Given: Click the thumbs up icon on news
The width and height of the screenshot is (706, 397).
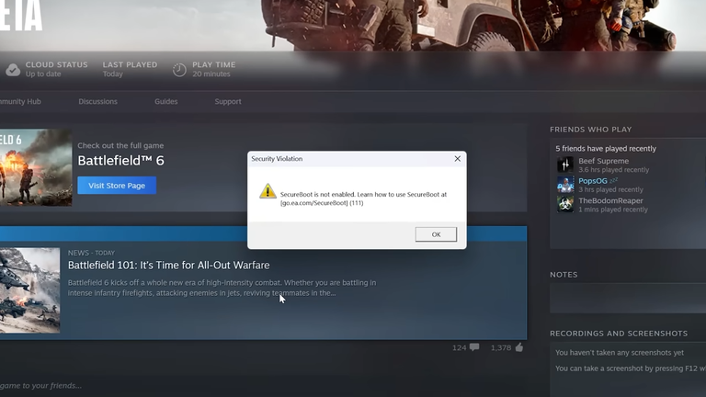Looking at the screenshot, I should click(x=519, y=347).
